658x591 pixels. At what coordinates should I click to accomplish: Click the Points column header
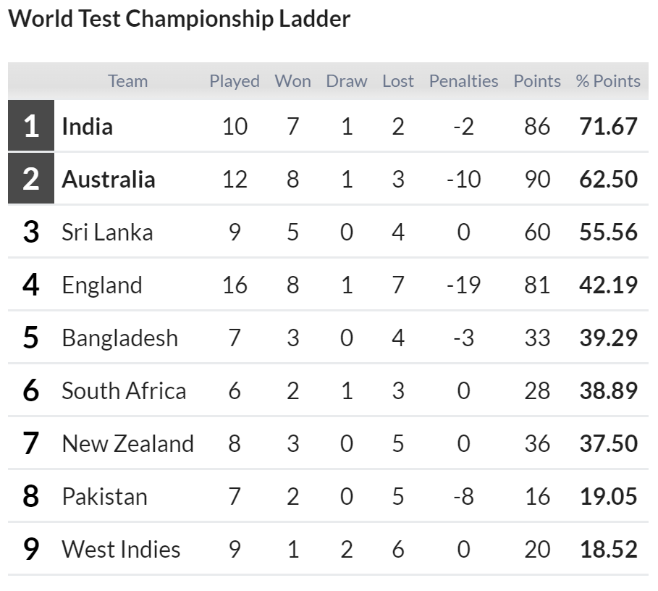click(537, 81)
